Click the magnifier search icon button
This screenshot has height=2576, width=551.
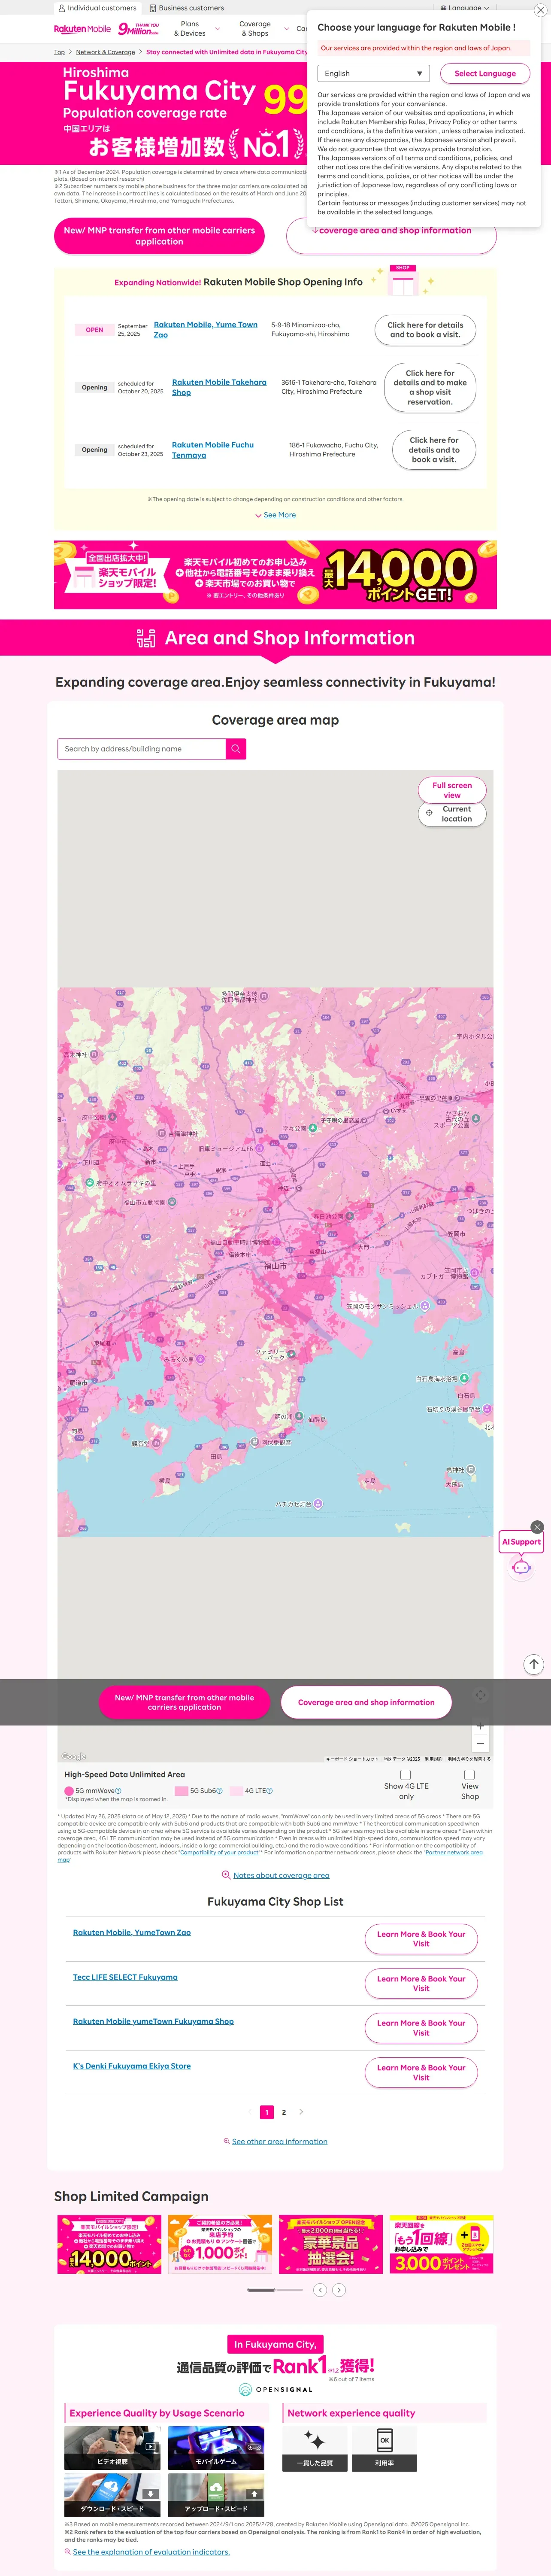click(236, 749)
